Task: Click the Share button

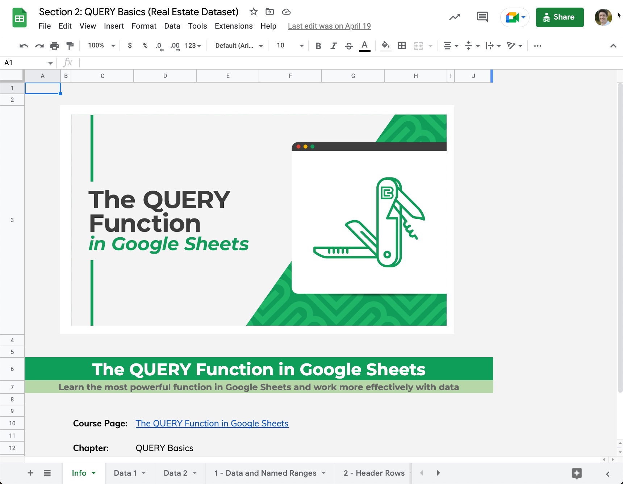Action: click(560, 17)
